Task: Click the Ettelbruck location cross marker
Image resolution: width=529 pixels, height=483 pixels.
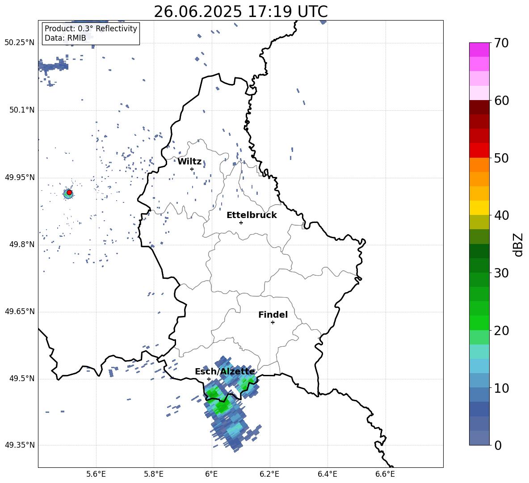Action: [x=241, y=223]
